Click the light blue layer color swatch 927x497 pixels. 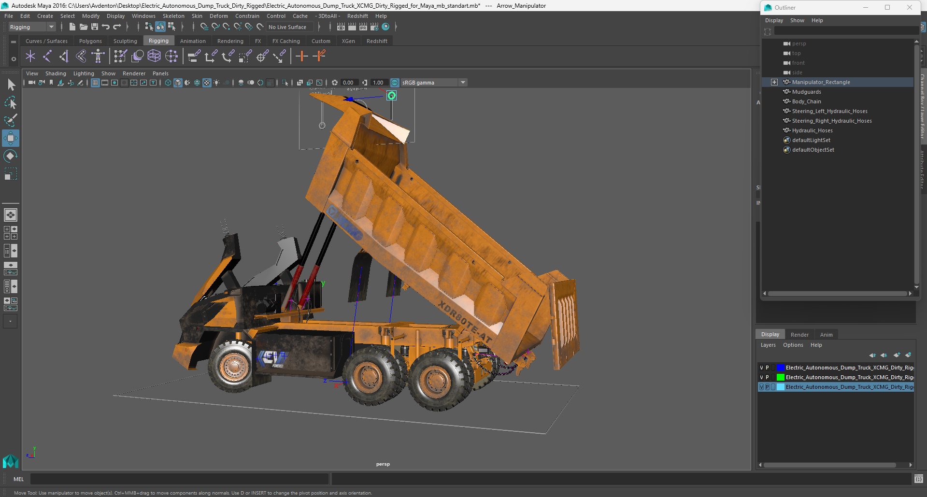pos(780,387)
